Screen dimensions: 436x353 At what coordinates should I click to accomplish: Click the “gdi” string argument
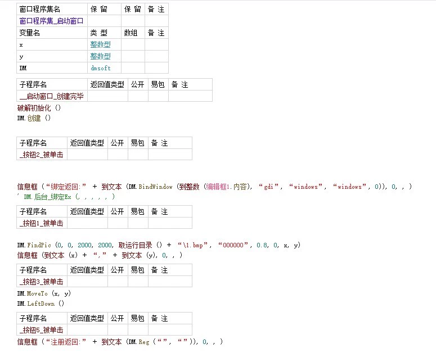(x=268, y=187)
